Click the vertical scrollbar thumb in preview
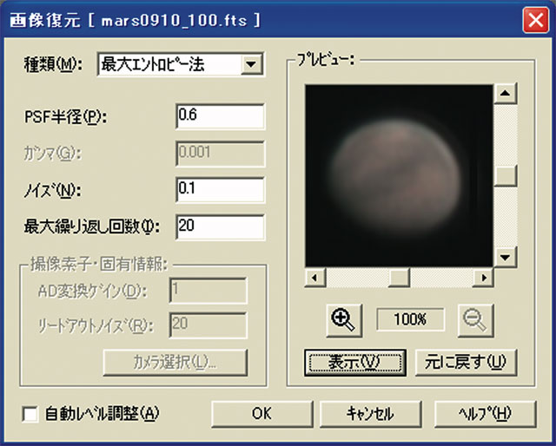This screenshot has height=446, width=556. tap(504, 174)
